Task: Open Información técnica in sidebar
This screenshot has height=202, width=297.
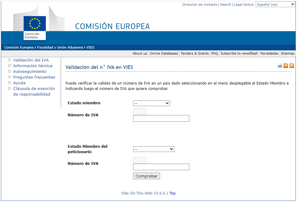Action: pos(33,66)
